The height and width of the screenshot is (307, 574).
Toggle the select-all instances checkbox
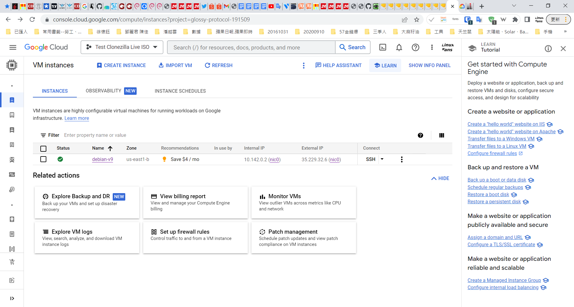(x=43, y=148)
